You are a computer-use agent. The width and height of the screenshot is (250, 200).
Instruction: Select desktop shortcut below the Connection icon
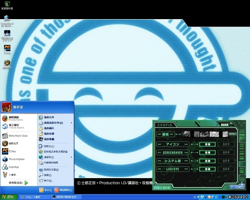click(7, 36)
